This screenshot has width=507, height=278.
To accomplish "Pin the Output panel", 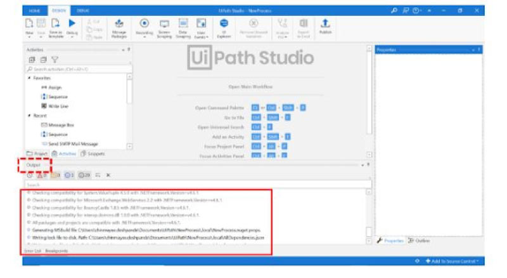I will [x=368, y=164].
